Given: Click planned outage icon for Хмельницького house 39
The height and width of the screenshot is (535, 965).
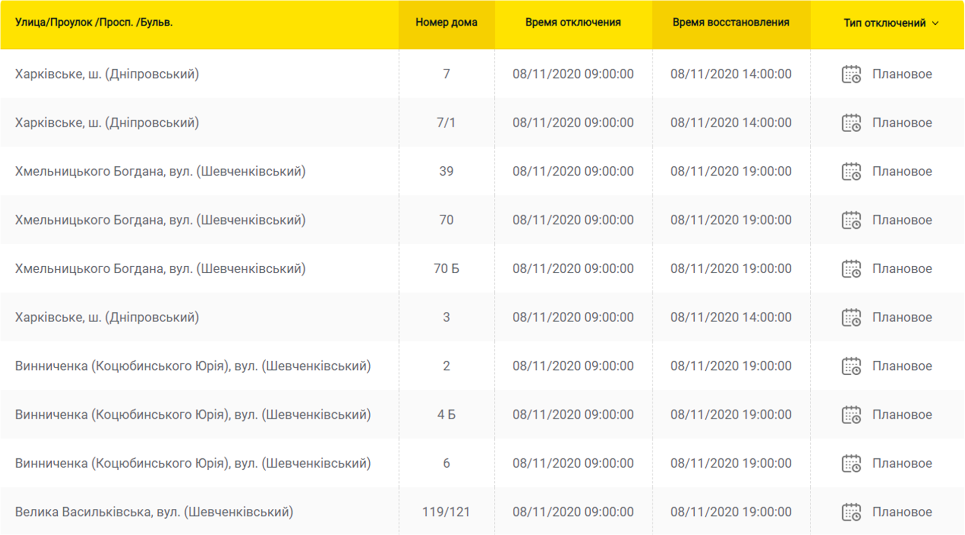Looking at the screenshot, I should tap(851, 172).
